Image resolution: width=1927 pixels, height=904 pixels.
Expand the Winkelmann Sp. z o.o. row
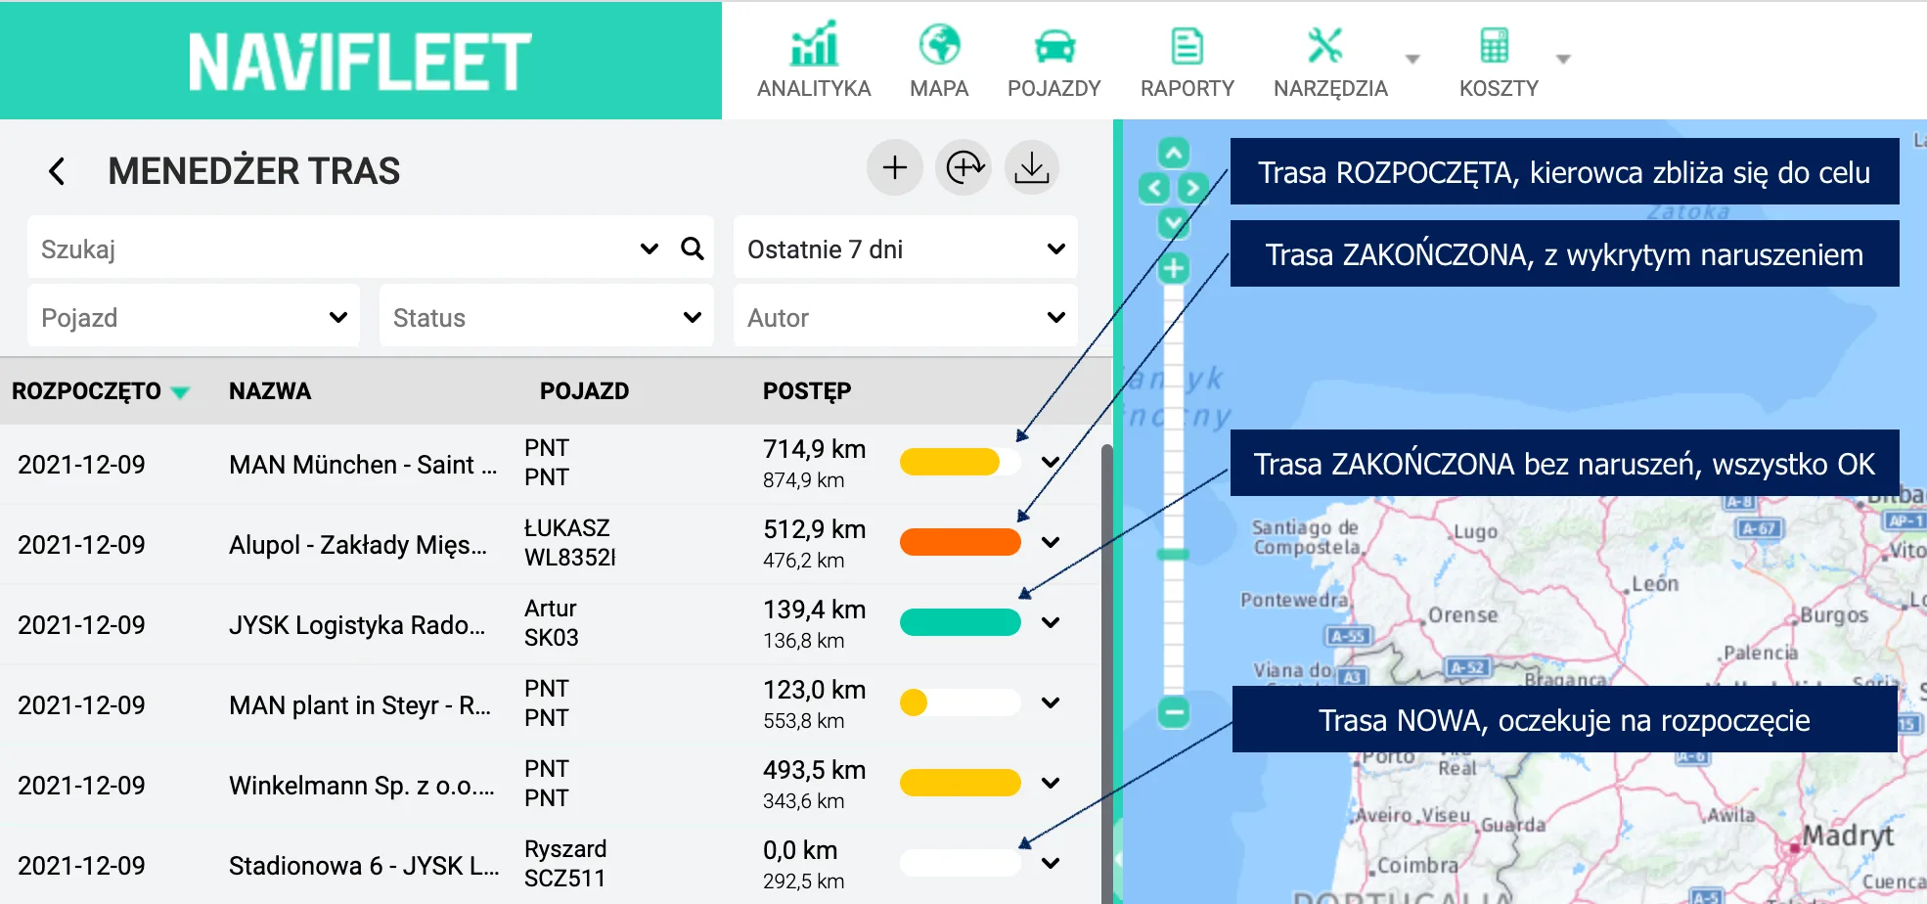1051,783
